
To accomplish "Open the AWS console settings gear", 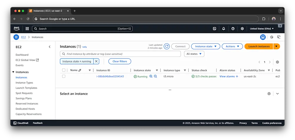I will click(242, 29).
